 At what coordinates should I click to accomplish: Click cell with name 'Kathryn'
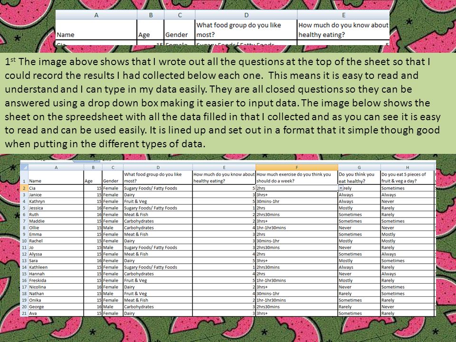(56, 201)
